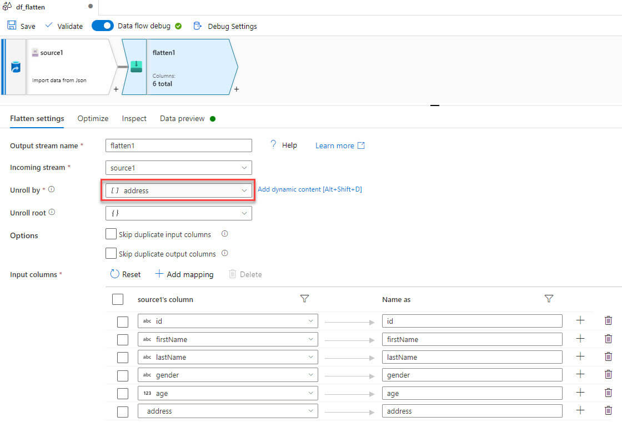Toggle Data flow debug switch
622x427 pixels.
tap(102, 26)
